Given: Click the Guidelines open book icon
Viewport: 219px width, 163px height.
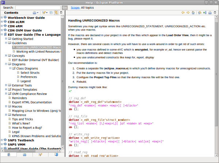Looking at the screenshot, I should (x=9, y=43).
